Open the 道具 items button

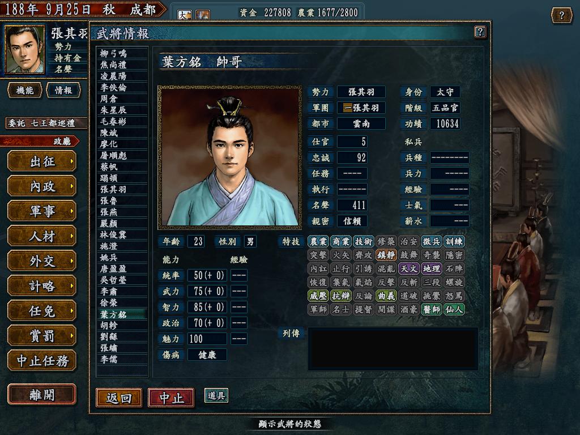(216, 395)
